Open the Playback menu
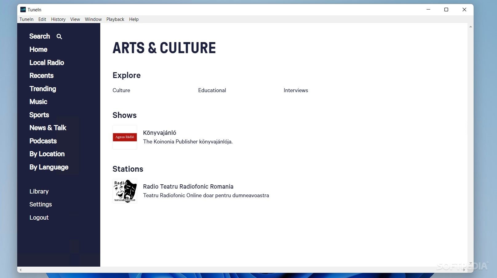Viewport: 497px width, 278px height. pyautogui.click(x=115, y=19)
